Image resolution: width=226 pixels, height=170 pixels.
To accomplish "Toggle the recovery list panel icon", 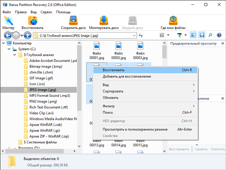I will [202, 35].
